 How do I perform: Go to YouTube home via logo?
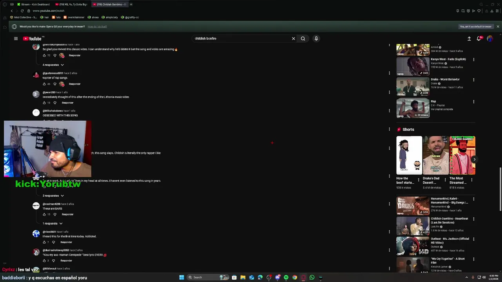(x=32, y=38)
